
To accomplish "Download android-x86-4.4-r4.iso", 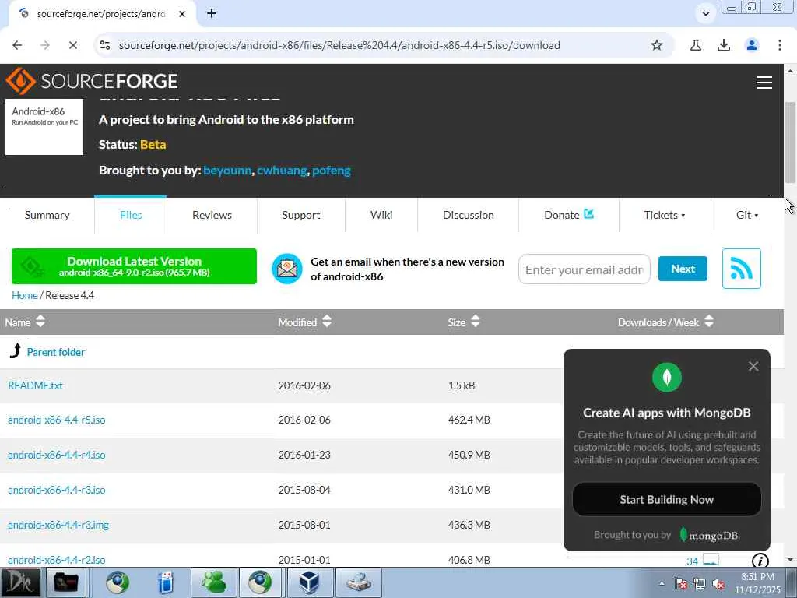I will pyautogui.click(x=56, y=455).
